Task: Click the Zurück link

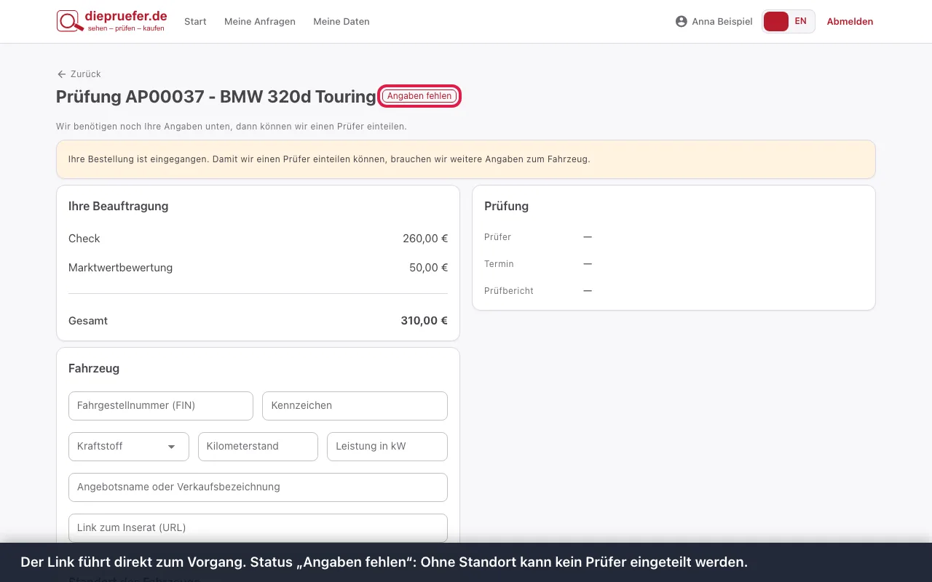Action: (79, 74)
